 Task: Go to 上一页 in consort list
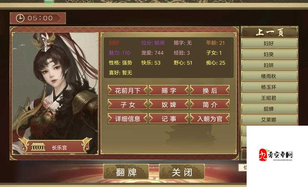coord(269,33)
